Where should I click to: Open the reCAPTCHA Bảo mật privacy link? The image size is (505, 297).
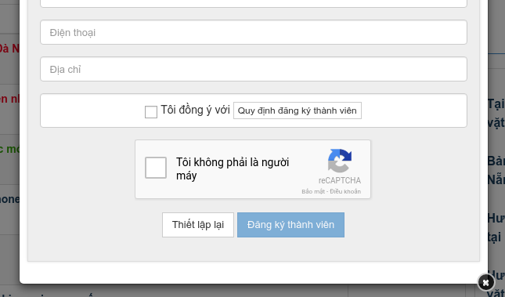[313, 191]
